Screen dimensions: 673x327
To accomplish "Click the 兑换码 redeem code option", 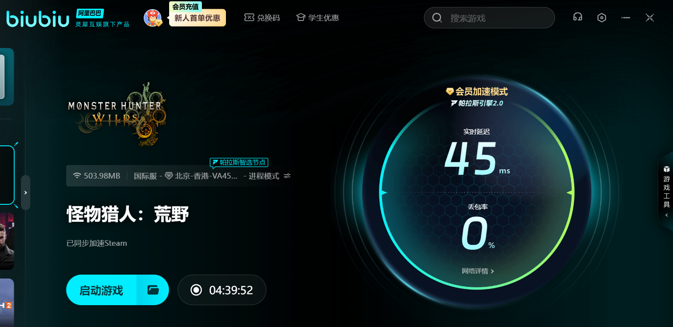I will tap(262, 18).
